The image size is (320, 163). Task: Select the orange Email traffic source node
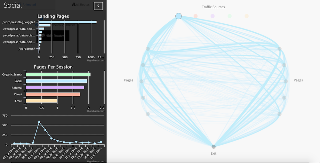tap(246, 16)
